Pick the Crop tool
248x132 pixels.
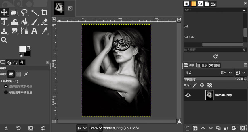pos(44,12)
